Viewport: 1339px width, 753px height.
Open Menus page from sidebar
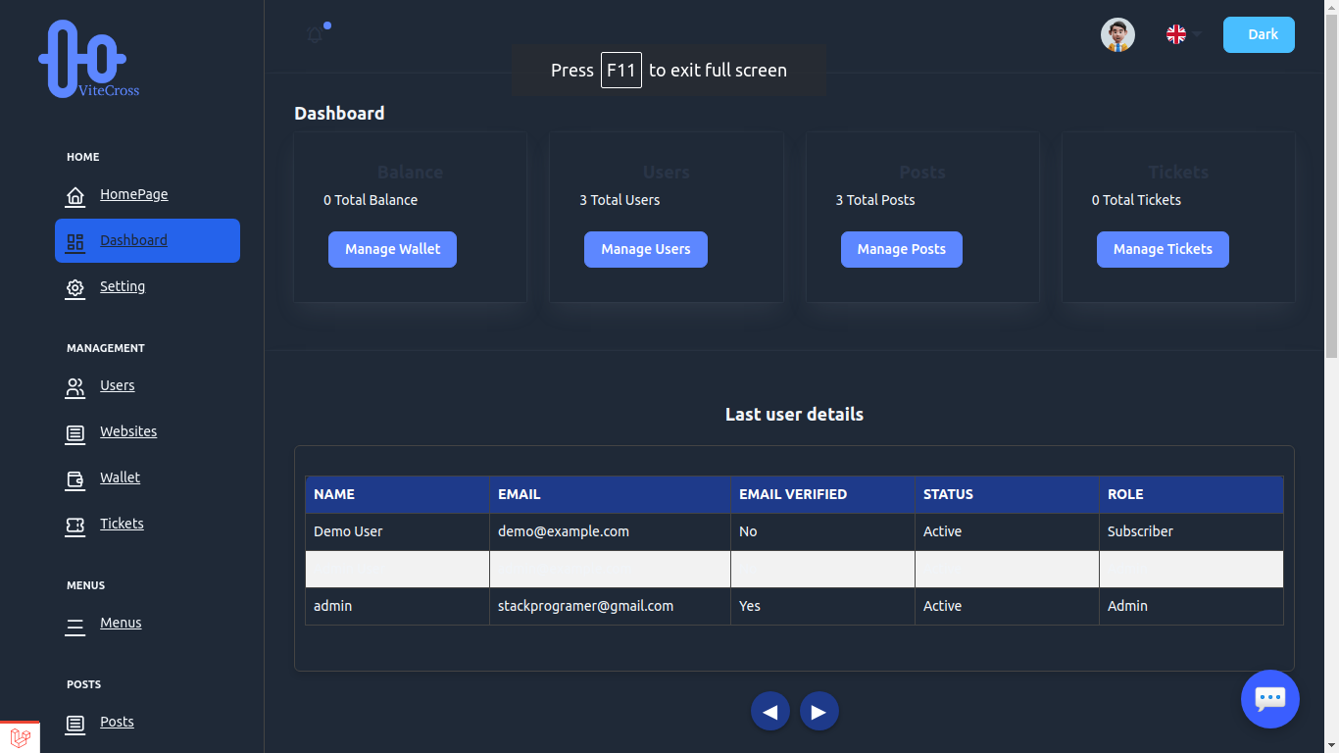pos(121,623)
